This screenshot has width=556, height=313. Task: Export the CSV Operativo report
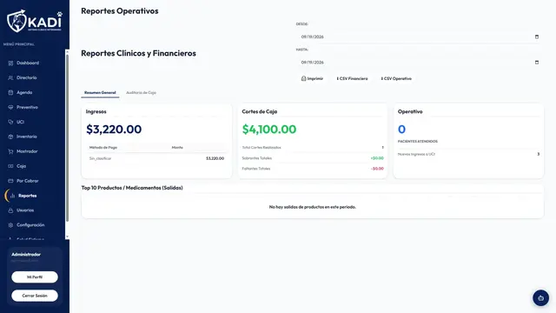click(x=396, y=78)
